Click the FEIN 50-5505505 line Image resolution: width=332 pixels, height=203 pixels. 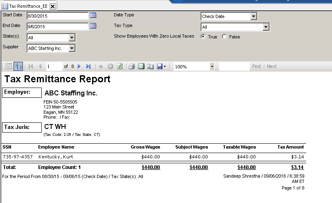60,102
